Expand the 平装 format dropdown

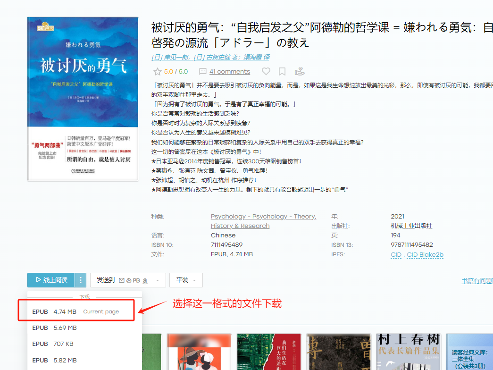click(x=186, y=280)
